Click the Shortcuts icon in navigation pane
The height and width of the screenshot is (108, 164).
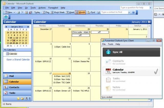pyautogui.click(x=26, y=98)
